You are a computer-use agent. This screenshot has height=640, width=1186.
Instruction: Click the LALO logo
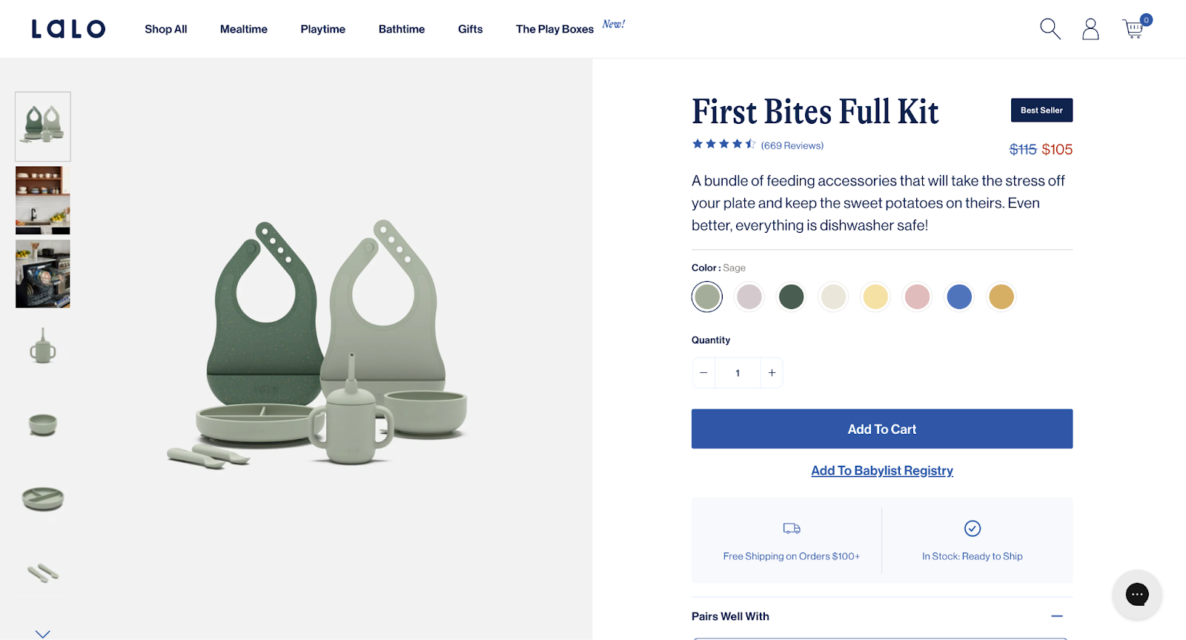68,29
